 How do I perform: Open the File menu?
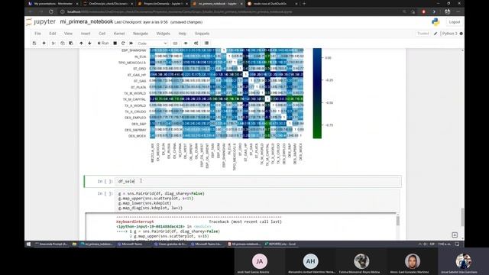tap(37, 34)
